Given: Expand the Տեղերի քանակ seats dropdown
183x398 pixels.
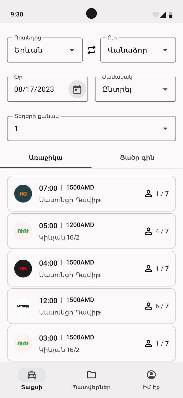Looking at the screenshot, I should [x=91, y=128].
